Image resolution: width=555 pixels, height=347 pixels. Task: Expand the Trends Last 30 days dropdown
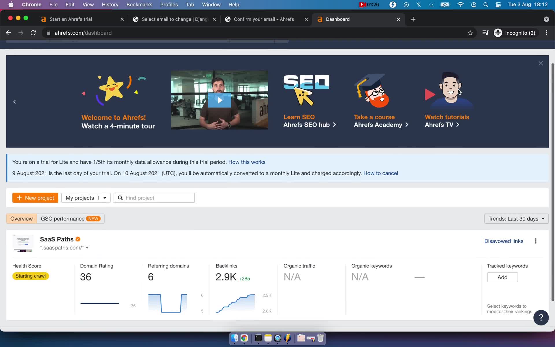click(x=516, y=219)
